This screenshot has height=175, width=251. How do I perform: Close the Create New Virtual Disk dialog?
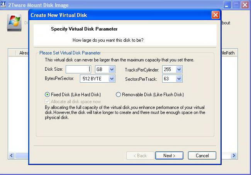point(215,15)
